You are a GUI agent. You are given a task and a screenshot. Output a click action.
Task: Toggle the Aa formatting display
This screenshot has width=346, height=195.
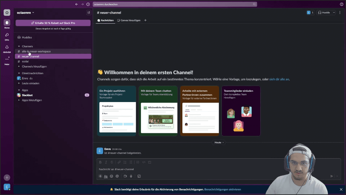(x=106, y=176)
